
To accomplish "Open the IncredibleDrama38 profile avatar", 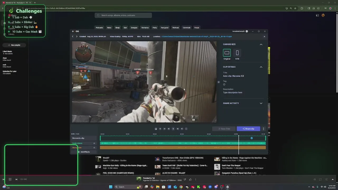I will (x=247, y=31).
